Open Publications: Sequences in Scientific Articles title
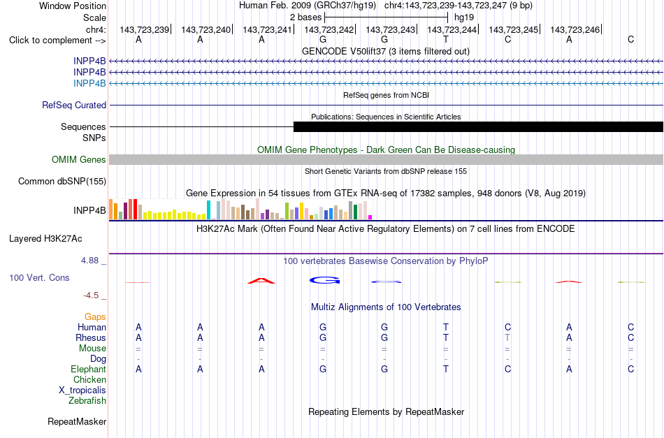The width and height of the screenshot is (664, 438). pyautogui.click(x=386, y=117)
